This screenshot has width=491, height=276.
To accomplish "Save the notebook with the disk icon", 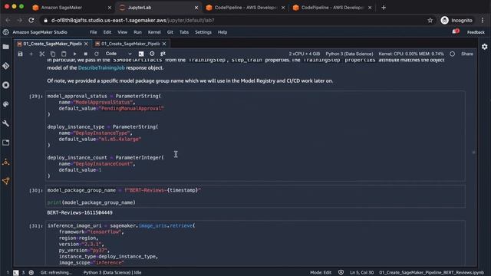I will [x=21, y=54].
